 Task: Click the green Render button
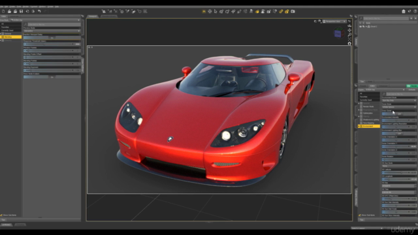point(412,86)
